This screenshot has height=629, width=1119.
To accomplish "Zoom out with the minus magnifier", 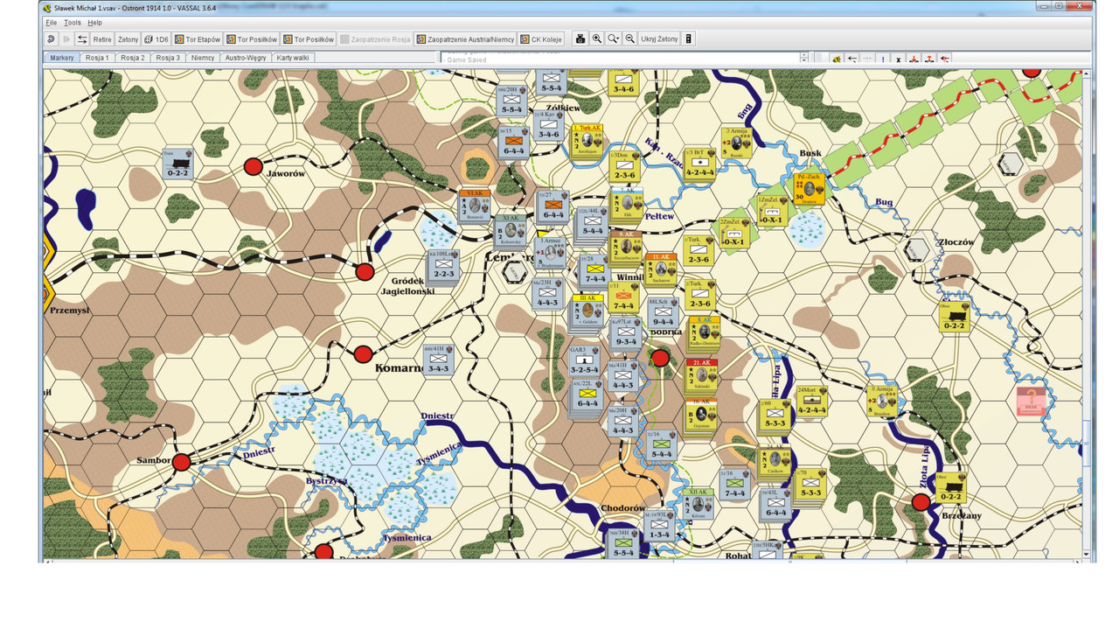I will [629, 39].
